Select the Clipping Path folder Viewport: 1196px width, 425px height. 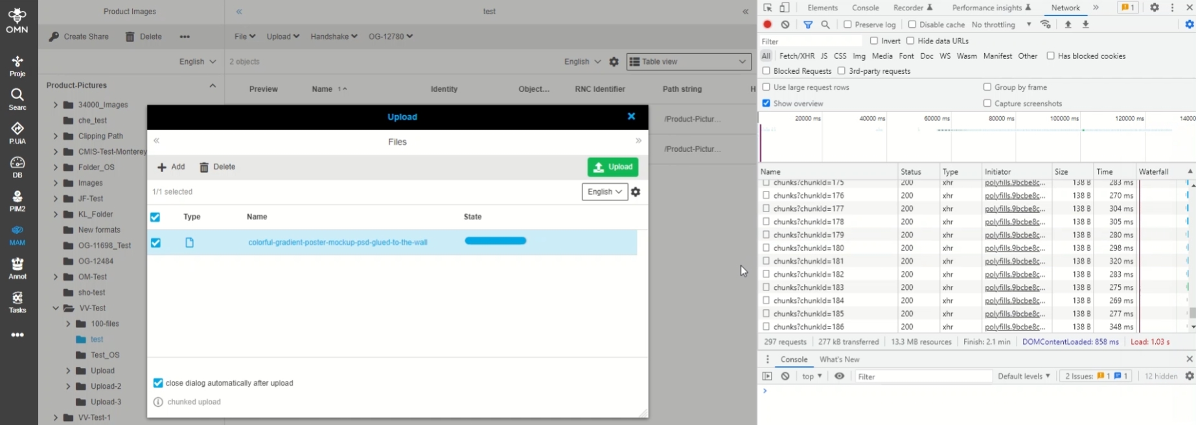click(x=100, y=136)
